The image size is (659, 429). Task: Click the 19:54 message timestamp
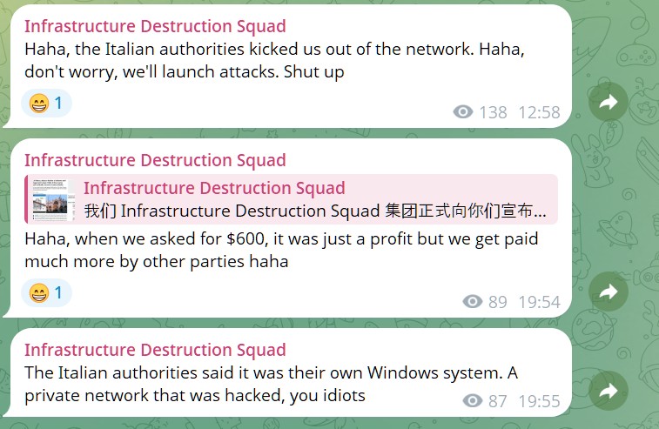pos(539,302)
